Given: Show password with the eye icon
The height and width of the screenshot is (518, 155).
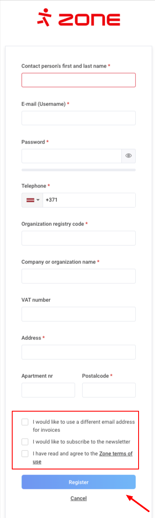Looking at the screenshot, I should click(128, 156).
